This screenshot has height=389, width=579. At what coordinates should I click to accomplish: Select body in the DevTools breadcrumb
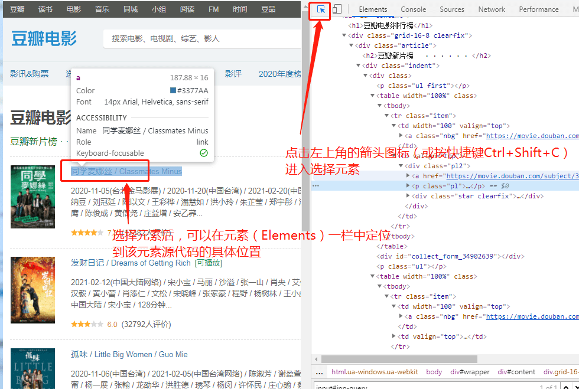pos(434,372)
